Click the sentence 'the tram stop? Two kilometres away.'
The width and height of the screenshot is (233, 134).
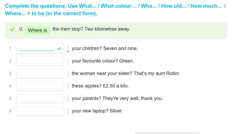91,29
